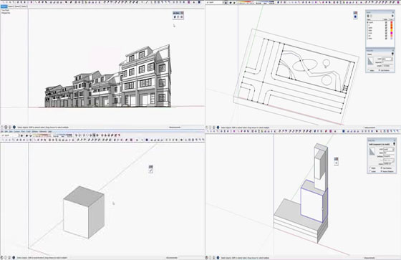Toggle visibility checkbox of the magenta-colored layer
401x260 pixels.
[386, 33]
